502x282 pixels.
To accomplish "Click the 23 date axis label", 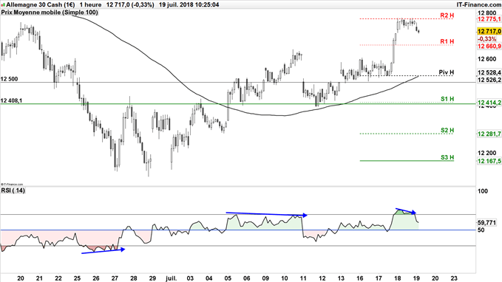I will tap(454, 278).
